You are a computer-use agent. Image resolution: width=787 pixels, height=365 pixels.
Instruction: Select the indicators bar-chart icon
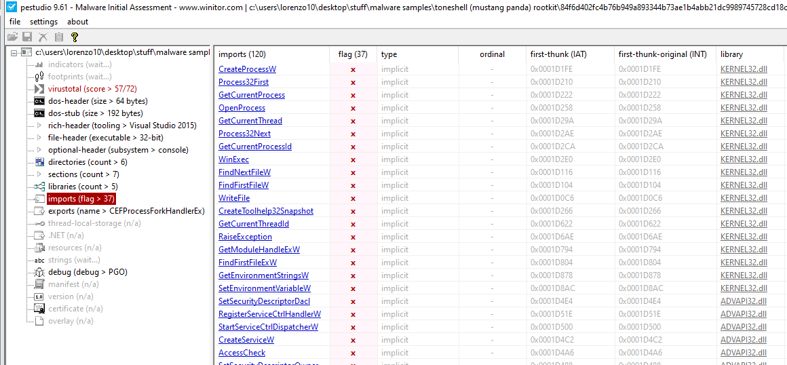point(39,64)
